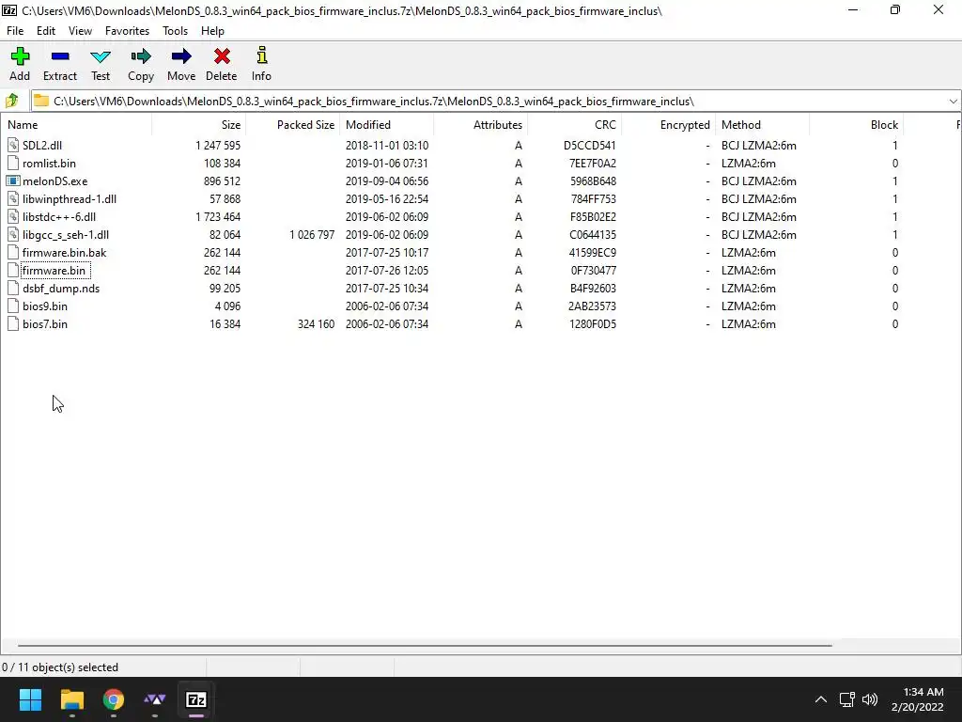Sort by the Modified column header
962x722 pixels.
(x=387, y=125)
